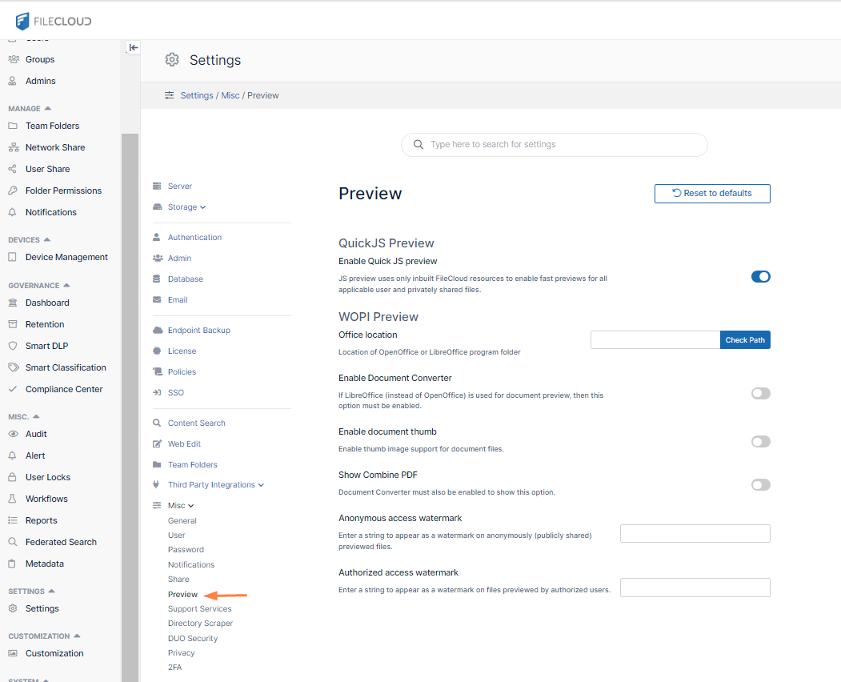Open the Authentication settings page

194,238
